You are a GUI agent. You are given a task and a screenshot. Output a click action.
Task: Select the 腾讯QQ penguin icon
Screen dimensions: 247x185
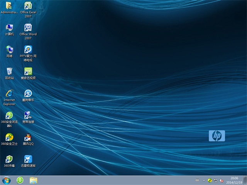28,138
